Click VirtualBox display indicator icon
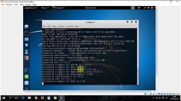 [159, 94]
